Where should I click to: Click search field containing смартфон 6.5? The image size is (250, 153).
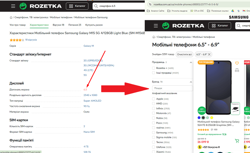[x=119, y=6]
